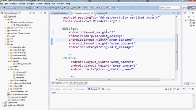This screenshot has width=196, height=110.
Task: Open the Navigate menu
Action: [31, 4]
